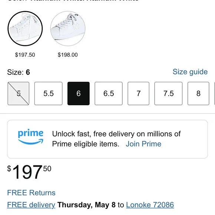
Task: Select shoe size 8
Action: pyautogui.click(x=198, y=93)
